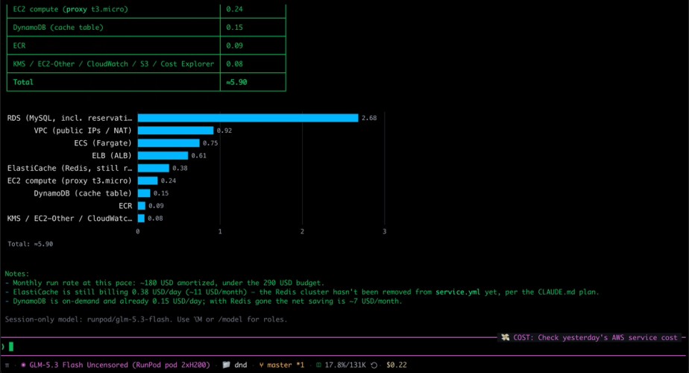Click the Total: ≈5.90 text below chart
The height and width of the screenshot is (373, 689).
tap(31, 244)
